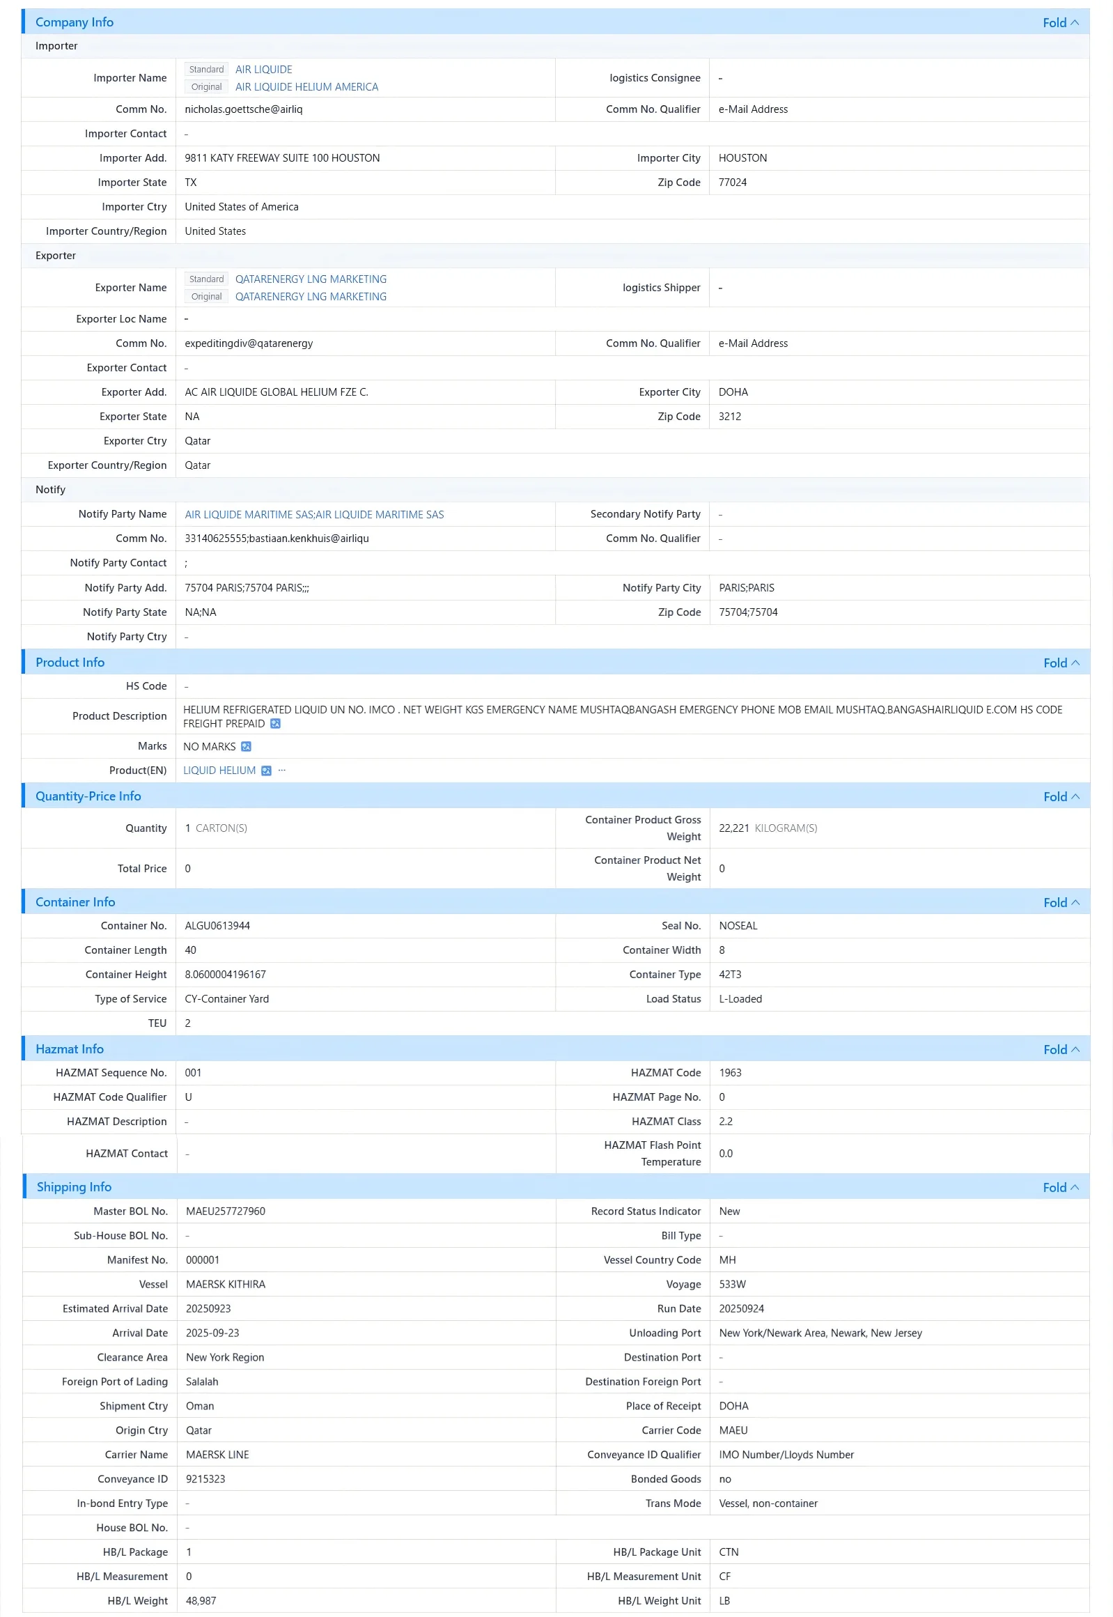Viewport: 1113px width, 1617px height.
Task: Open the more options ellipsis after LIQUID HELIUM
Action: click(x=282, y=771)
